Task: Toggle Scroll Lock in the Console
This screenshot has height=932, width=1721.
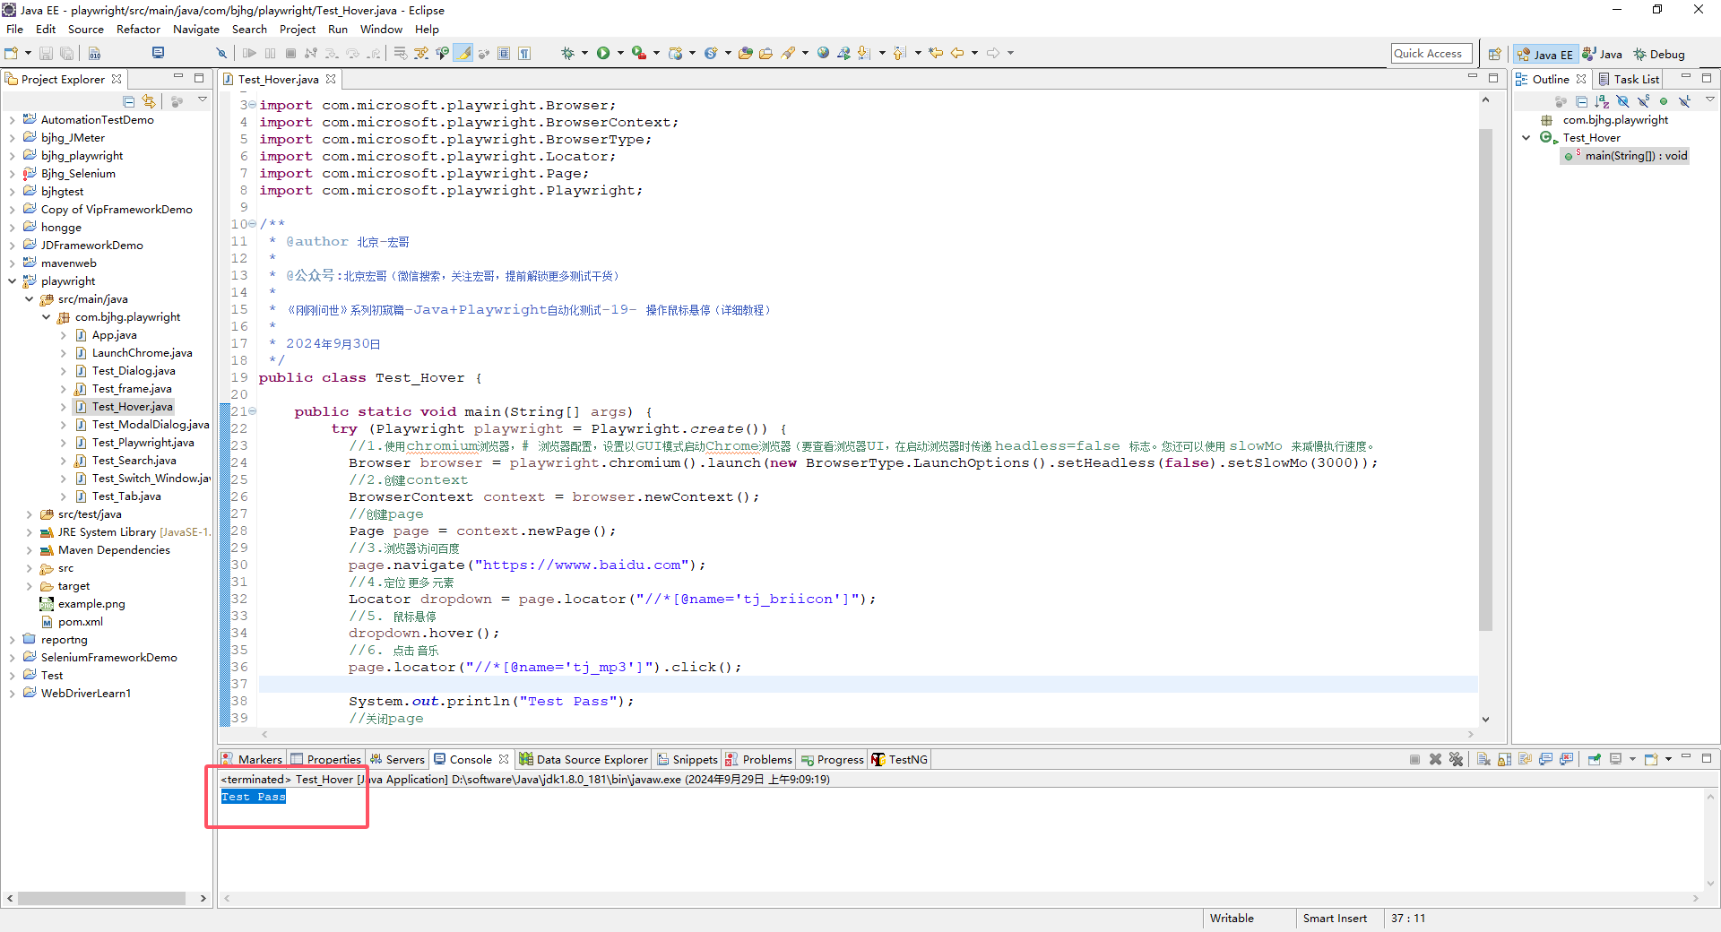Action: coord(1504,760)
